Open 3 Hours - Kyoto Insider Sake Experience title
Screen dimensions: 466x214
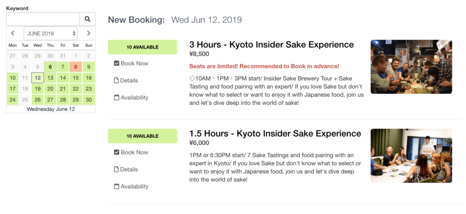tap(271, 45)
